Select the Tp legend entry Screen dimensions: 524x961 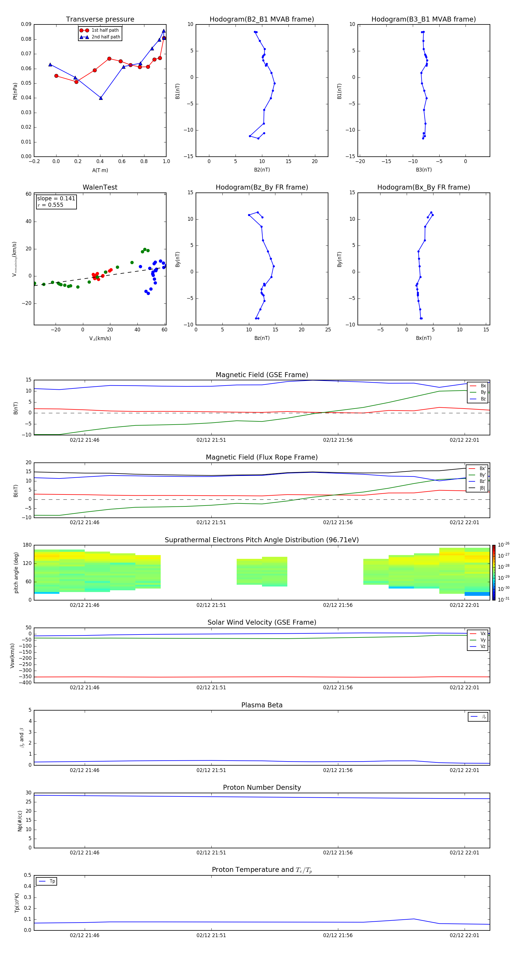coord(47,881)
